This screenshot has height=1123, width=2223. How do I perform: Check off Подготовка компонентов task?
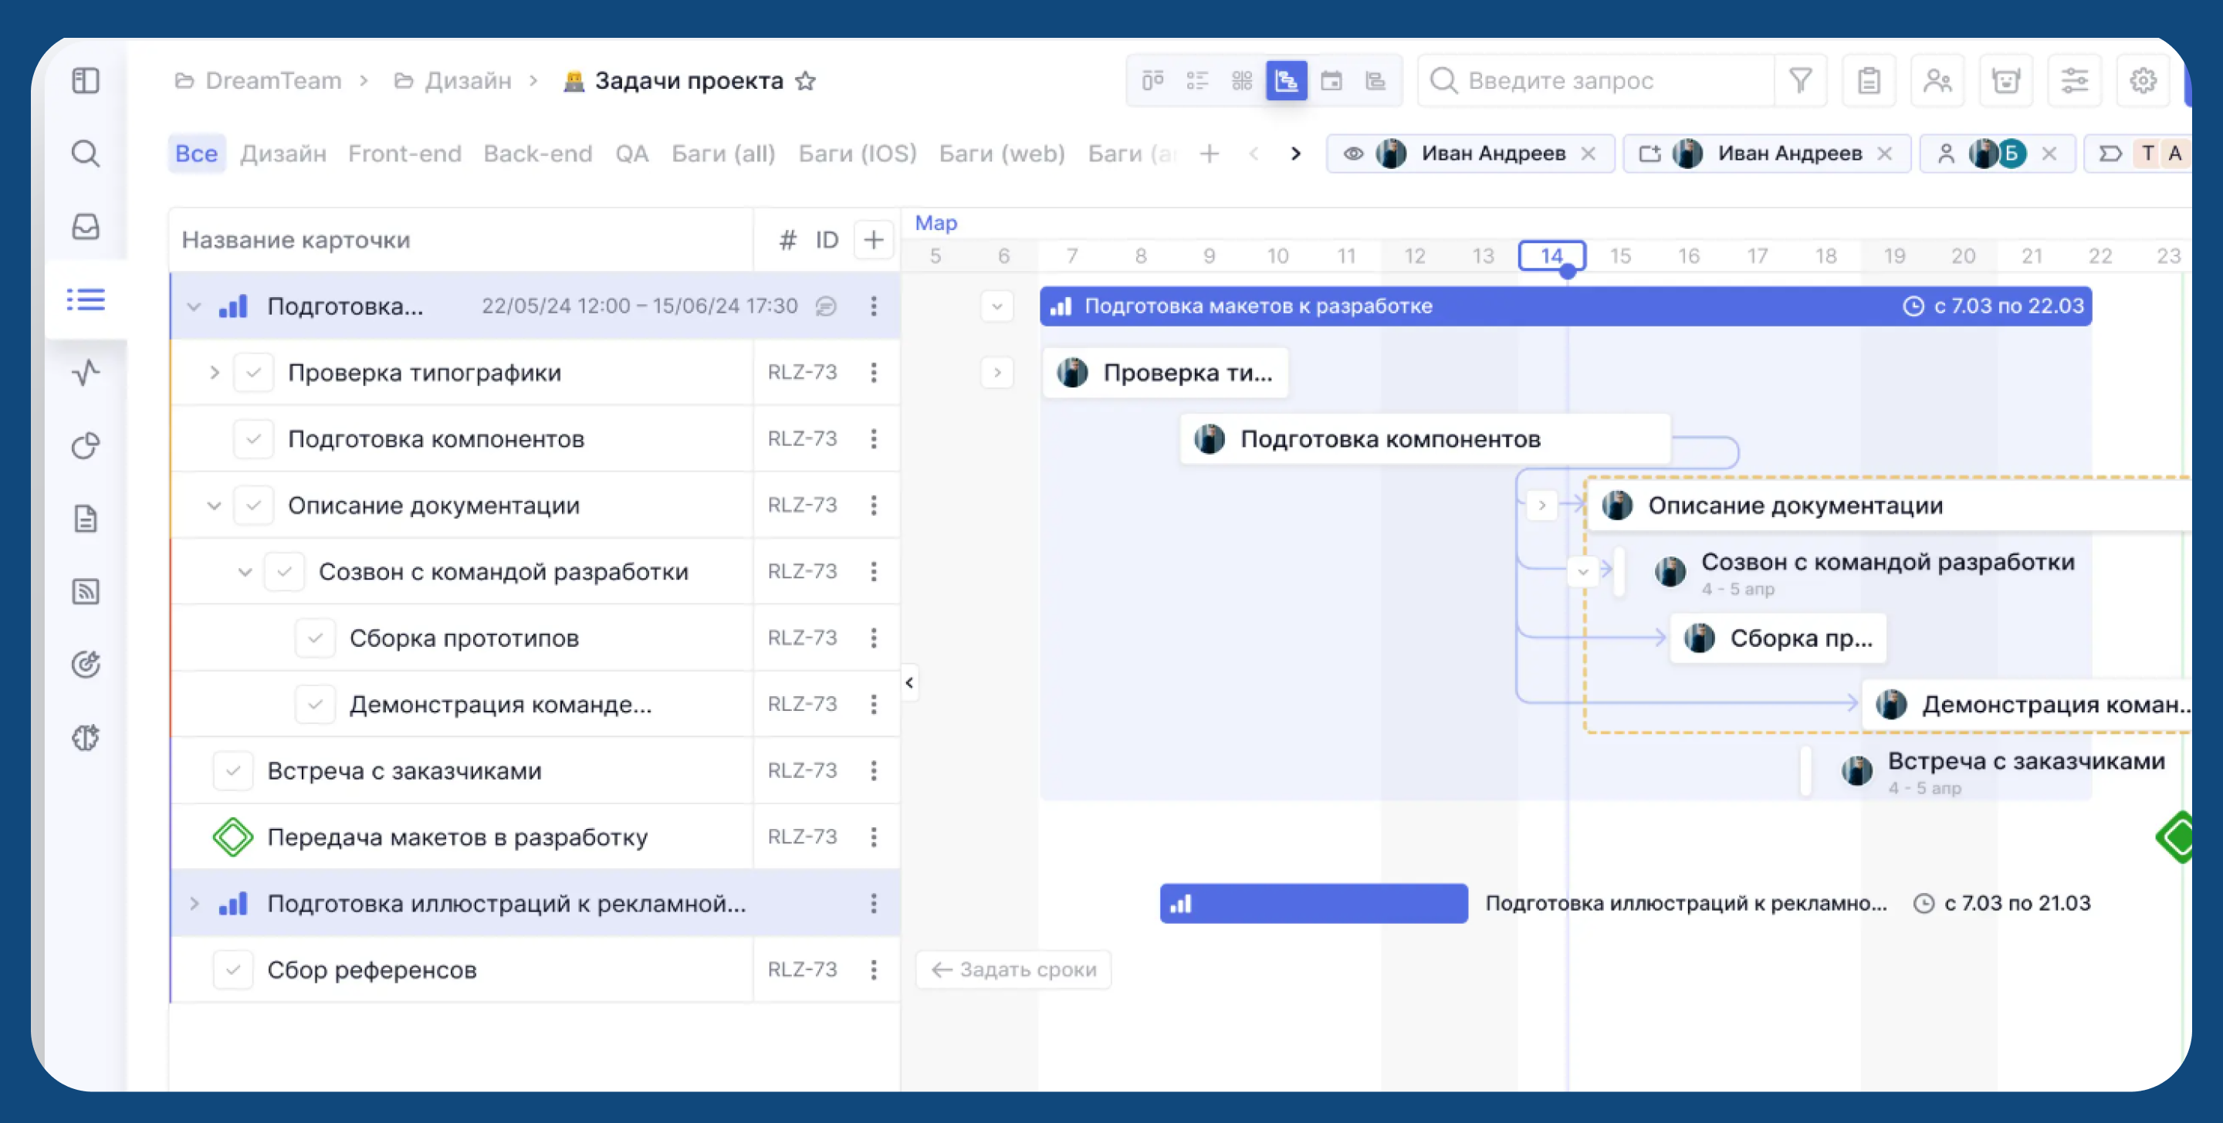pos(253,439)
